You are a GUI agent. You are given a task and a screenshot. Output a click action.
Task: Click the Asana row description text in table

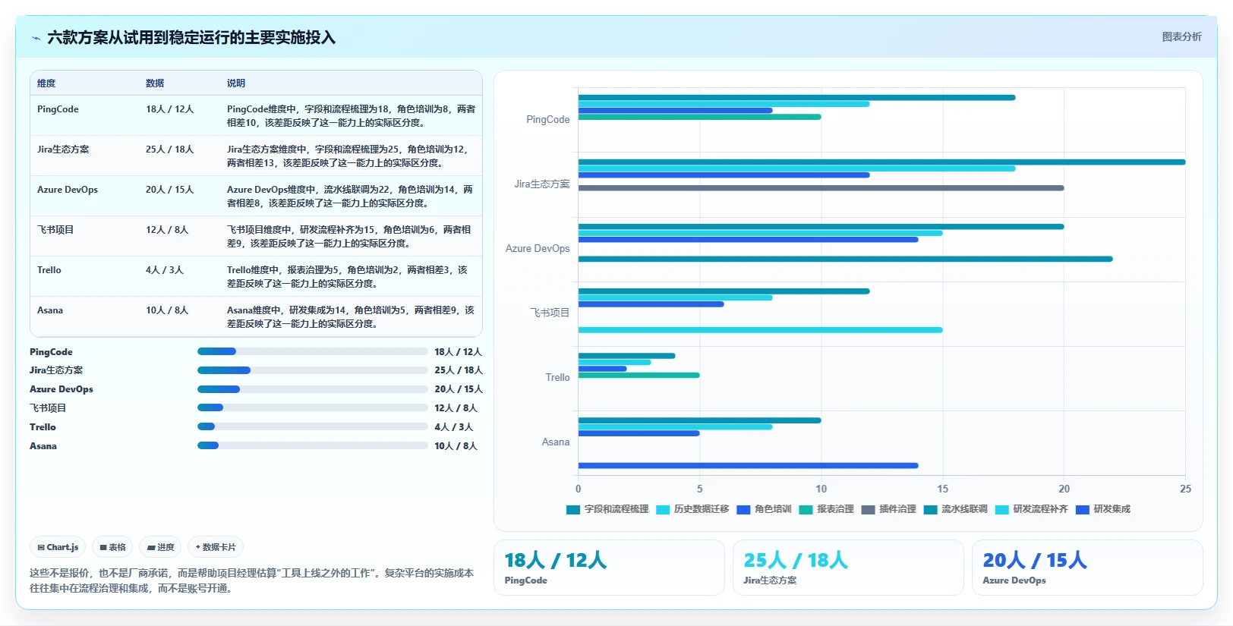coord(351,317)
